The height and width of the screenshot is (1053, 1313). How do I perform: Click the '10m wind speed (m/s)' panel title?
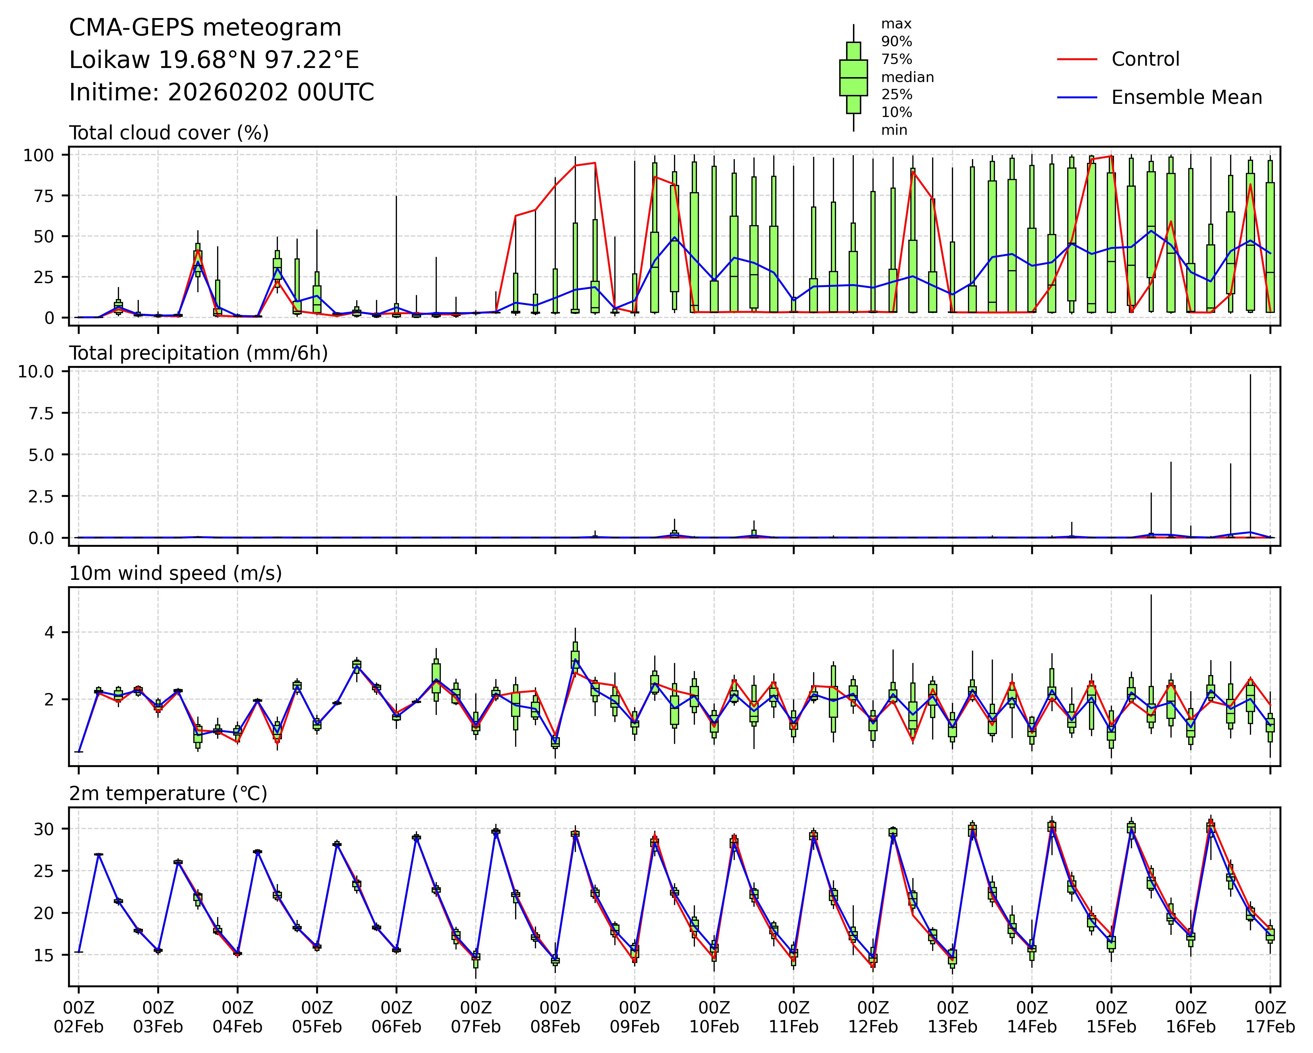(x=176, y=574)
